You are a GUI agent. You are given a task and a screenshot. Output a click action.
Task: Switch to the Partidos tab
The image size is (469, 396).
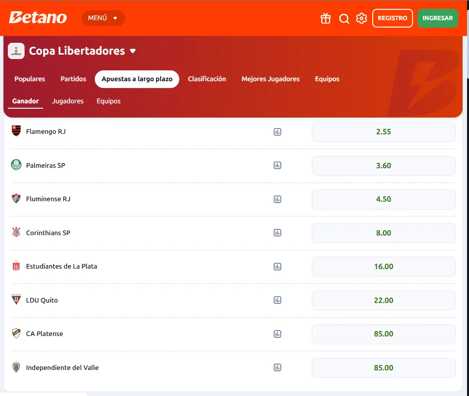click(x=73, y=79)
